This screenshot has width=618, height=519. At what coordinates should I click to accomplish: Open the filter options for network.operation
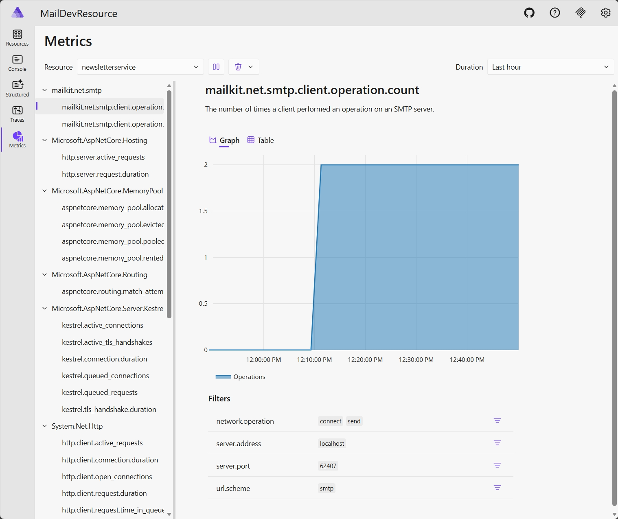pyautogui.click(x=497, y=420)
